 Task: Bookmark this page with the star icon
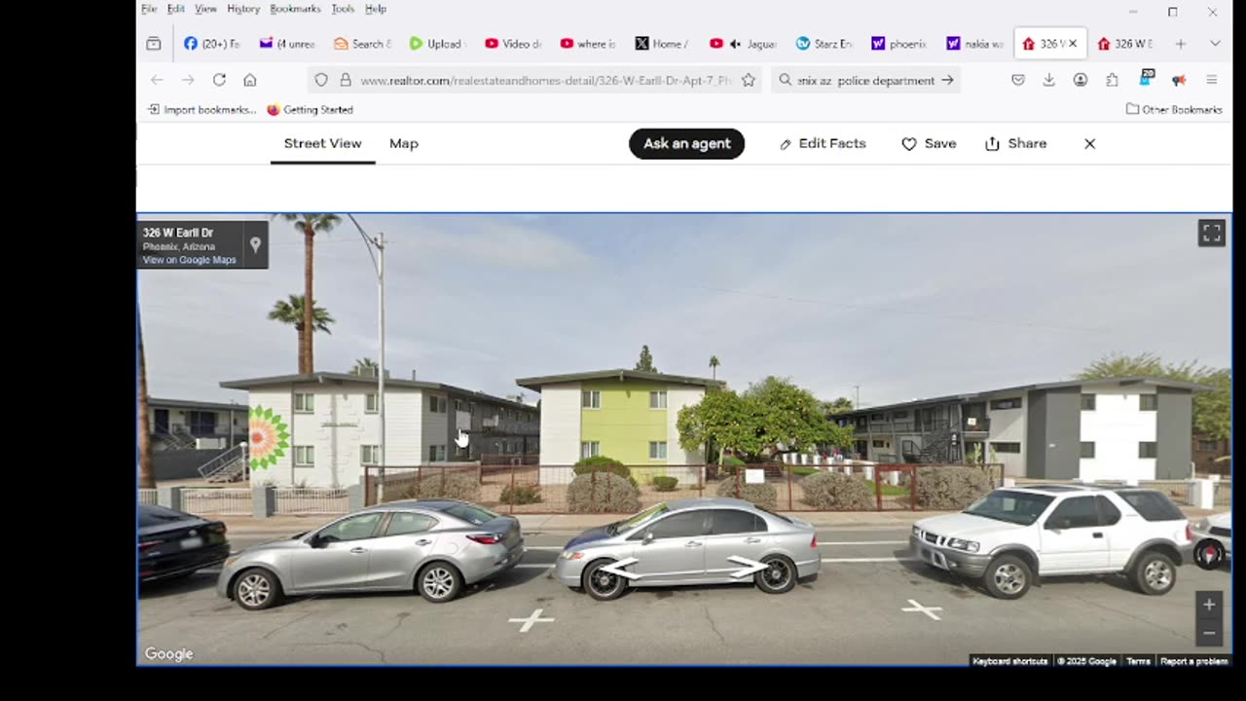tap(749, 80)
